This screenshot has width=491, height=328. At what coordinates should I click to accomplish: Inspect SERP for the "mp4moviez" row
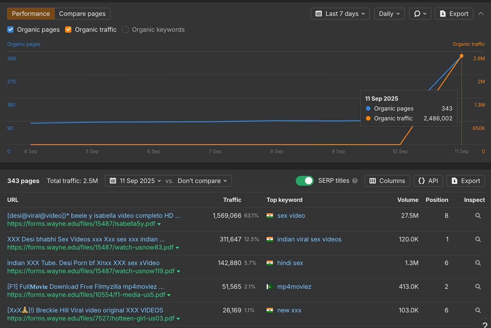click(478, 287)
